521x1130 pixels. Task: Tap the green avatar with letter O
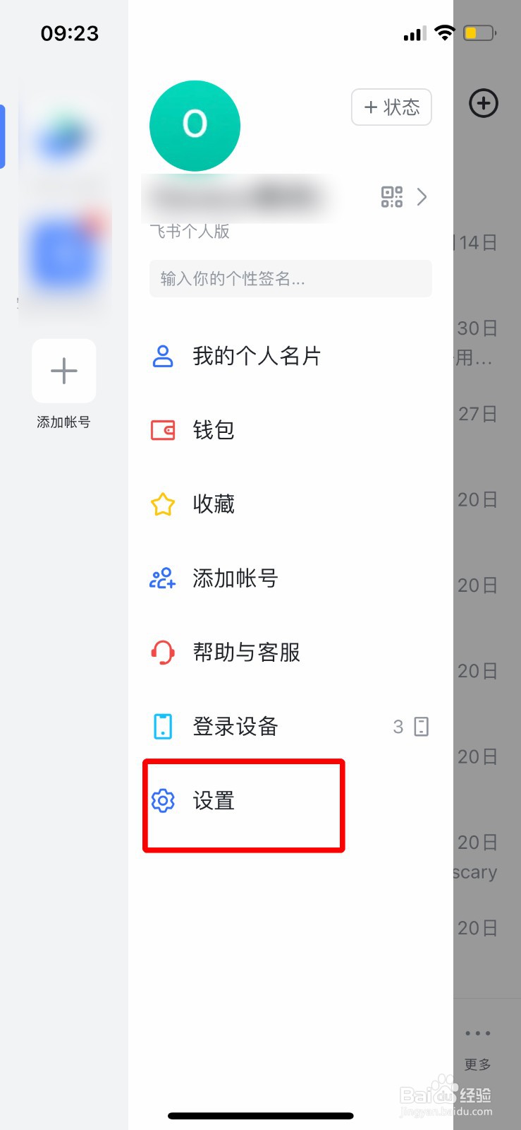[195, 125]
